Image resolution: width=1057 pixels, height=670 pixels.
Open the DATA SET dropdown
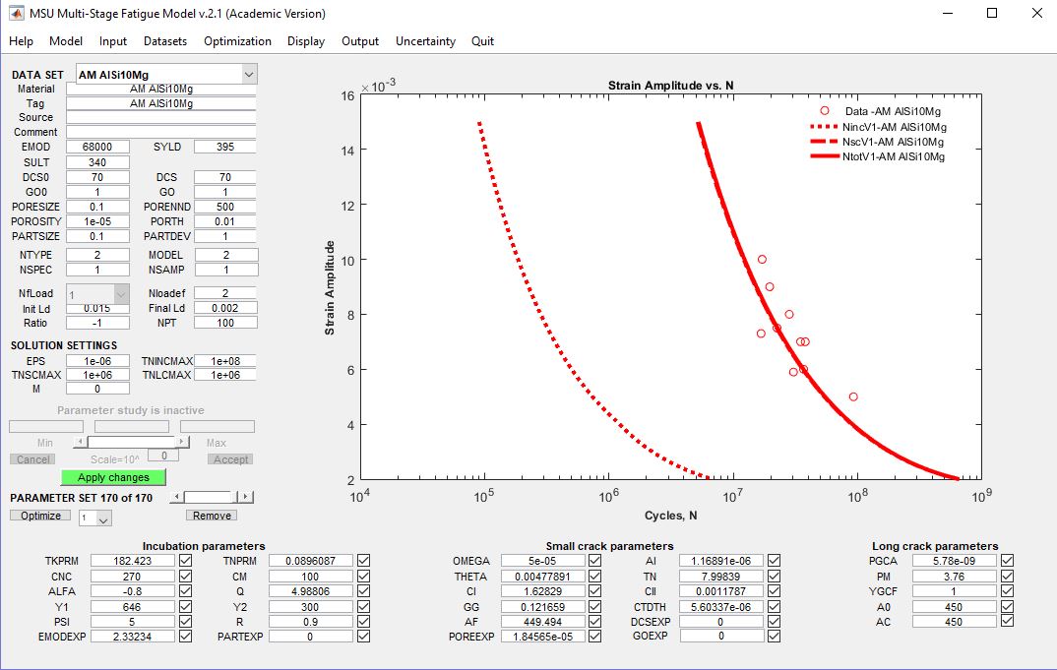[248, 75]
